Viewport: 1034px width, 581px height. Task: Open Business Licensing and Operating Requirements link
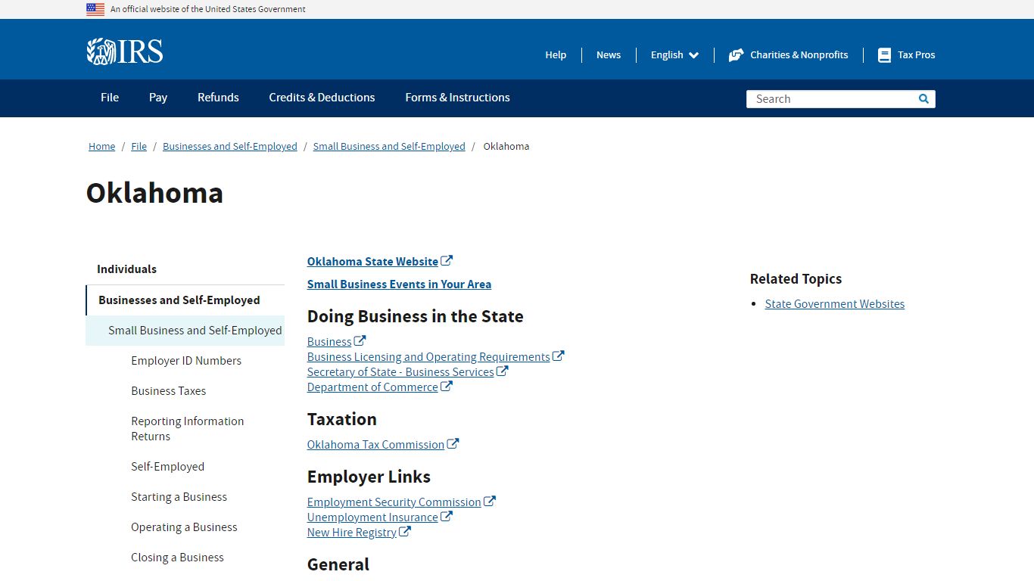click(428, 357)
